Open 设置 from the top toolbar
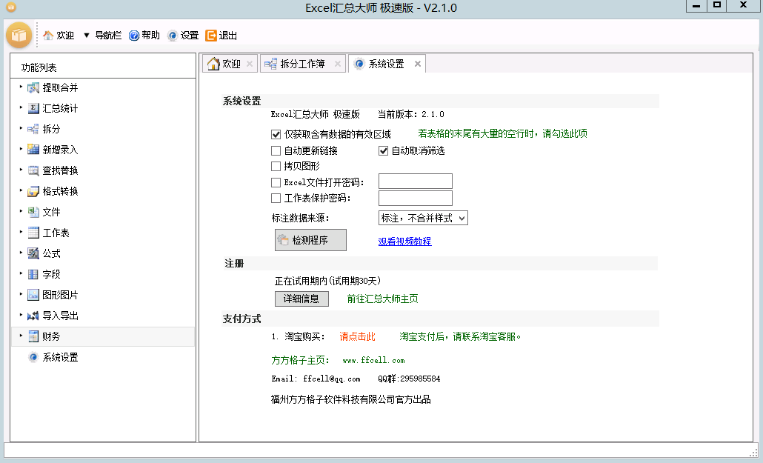Screen dimensions: 763x463 183,36
